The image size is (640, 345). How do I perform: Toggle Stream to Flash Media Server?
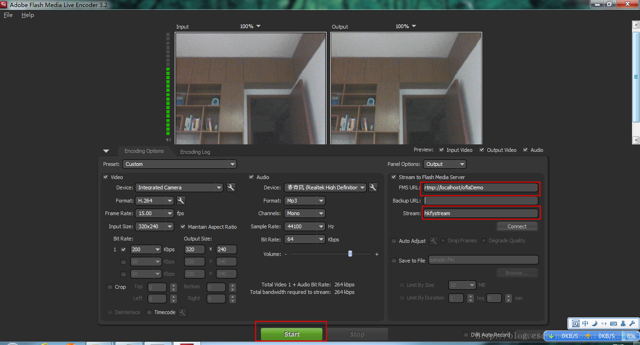click(x=394, y=177)
